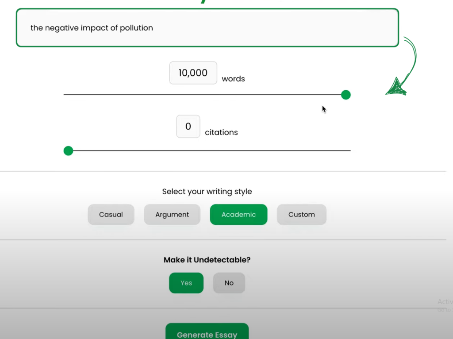The image size is (453, 339).
Task: Click the 'Make it Undetectable?' heading
Action: click(207, 260)
